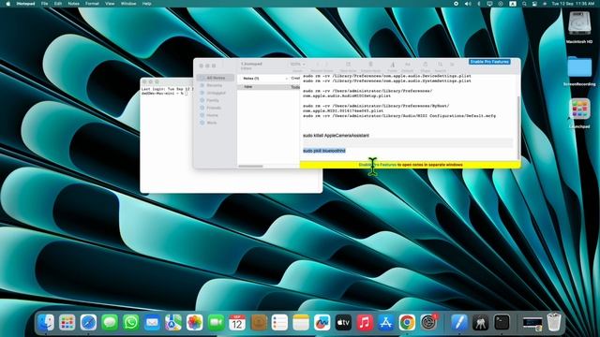The image size is (600, 337).
Task: Click the date and time in menu bar
Action: click(x=573, y=4)
